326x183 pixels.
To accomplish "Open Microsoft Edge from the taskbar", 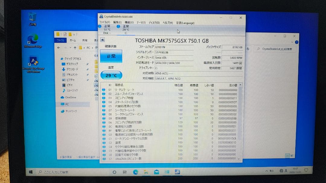I will [x=136, y=172].
